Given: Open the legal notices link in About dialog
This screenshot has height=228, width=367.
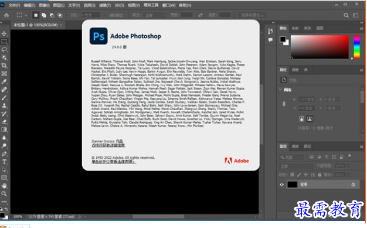Looking at the screenshot, I should click(114, 162).
